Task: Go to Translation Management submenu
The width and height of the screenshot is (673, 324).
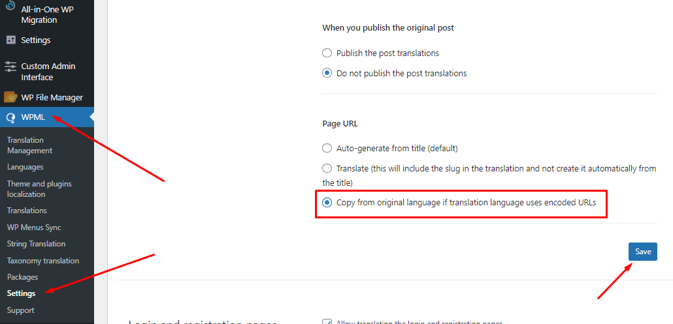Action: click(x=29, y=145)
